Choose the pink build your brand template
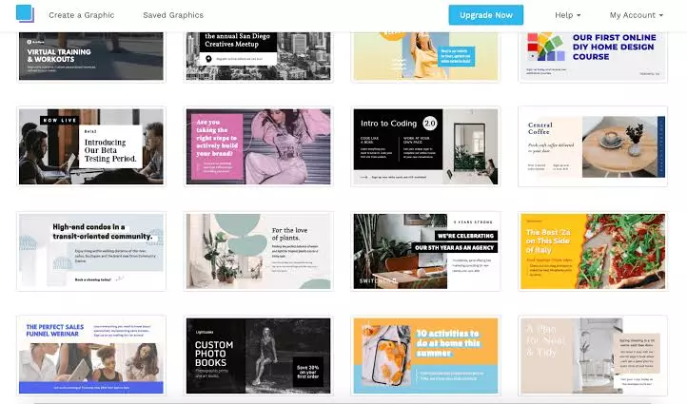 coord(259,146)
